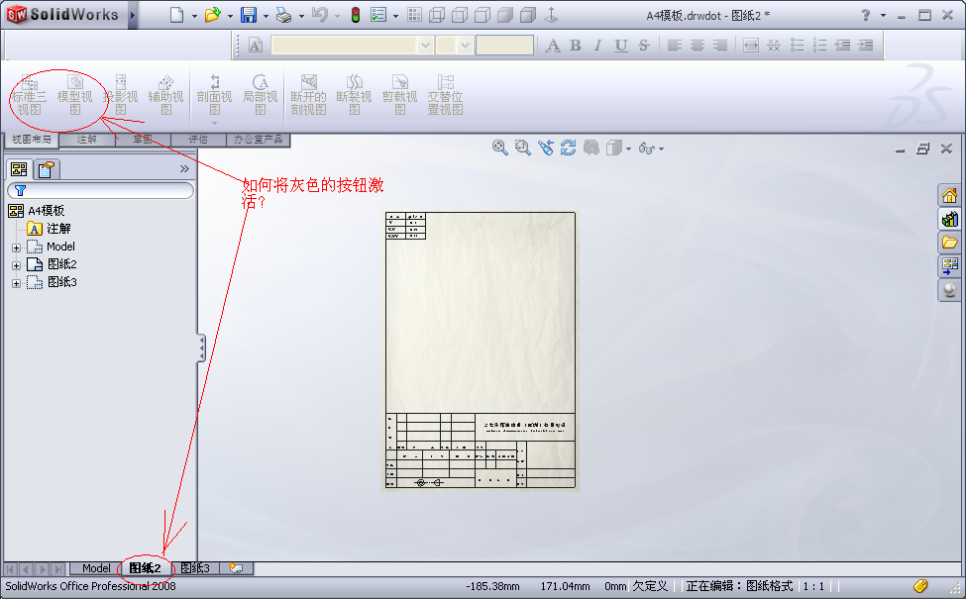The width and height of the screenshot is (966, 599).
Task: Click the tree filter funnel icon
Action: 21,191
